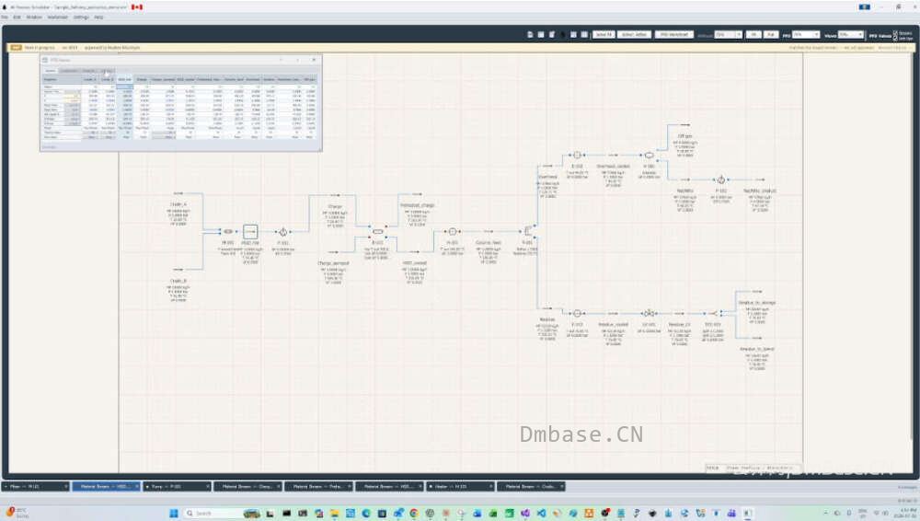Open the Worksheet menu
920x521 pixels.
tap(57, 17)
